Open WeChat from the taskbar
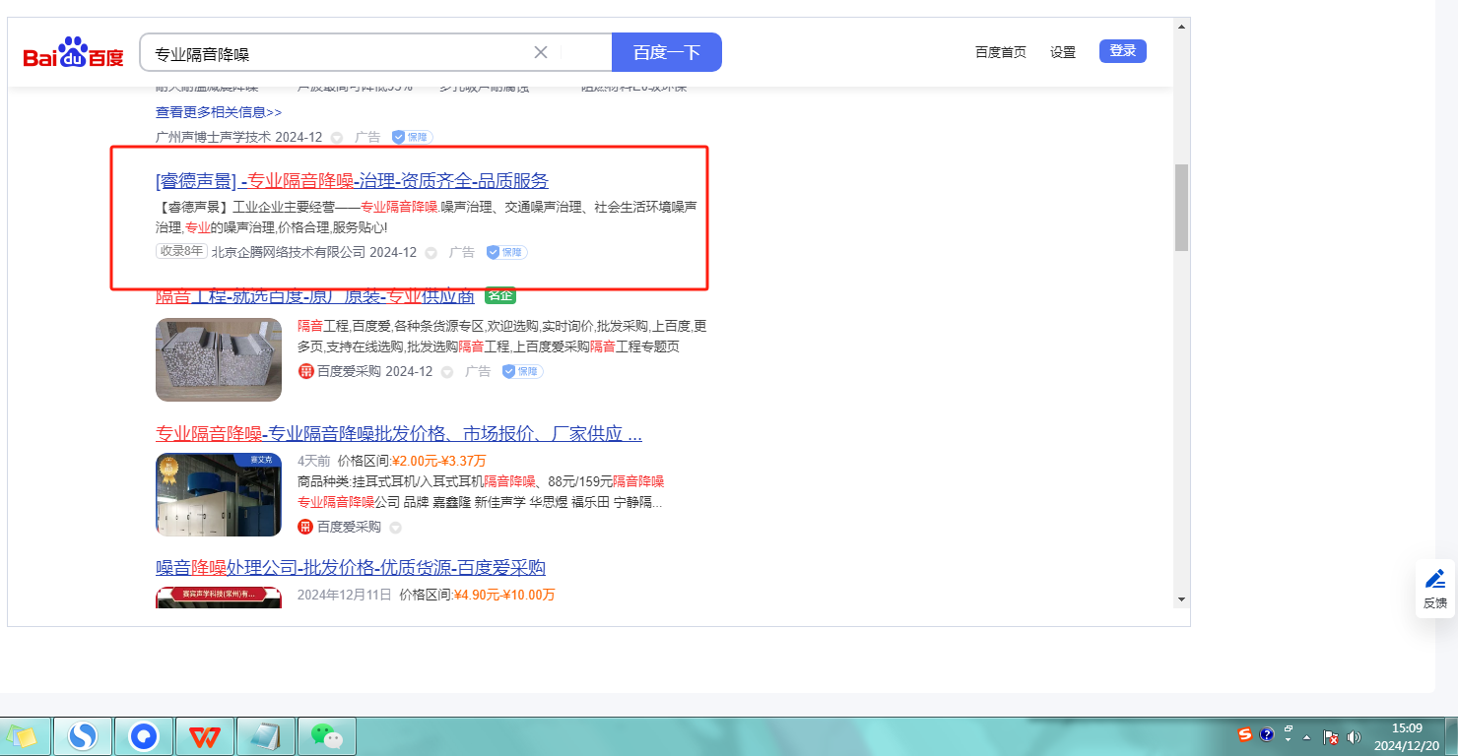This screenshot has height=756, width=1458. [x=326, y=736]
